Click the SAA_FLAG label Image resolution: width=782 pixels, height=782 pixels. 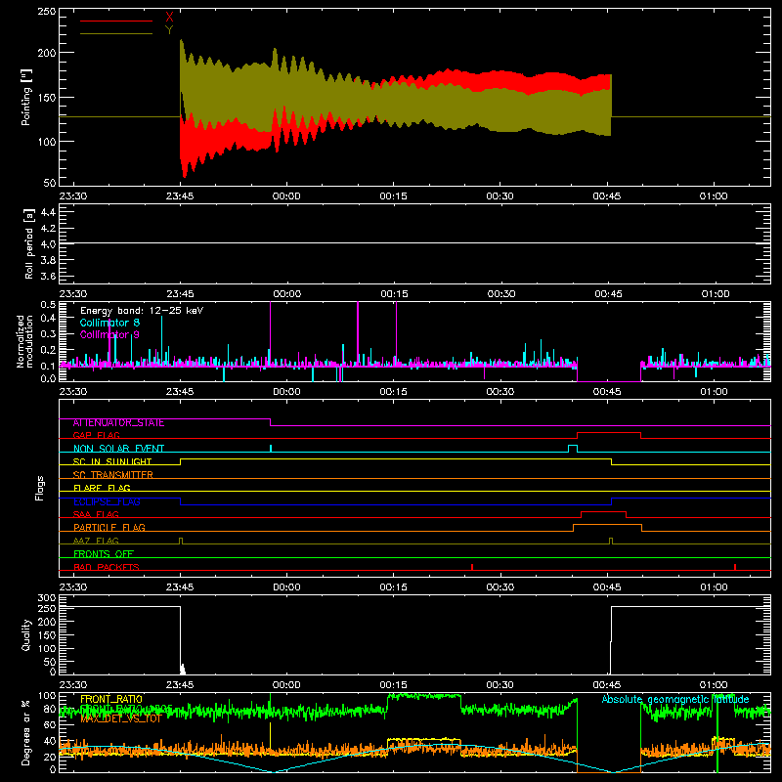(x=96, y=514)
